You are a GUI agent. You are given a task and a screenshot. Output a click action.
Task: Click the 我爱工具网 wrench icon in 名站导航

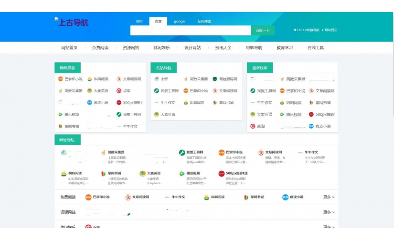tap(157, 91)
